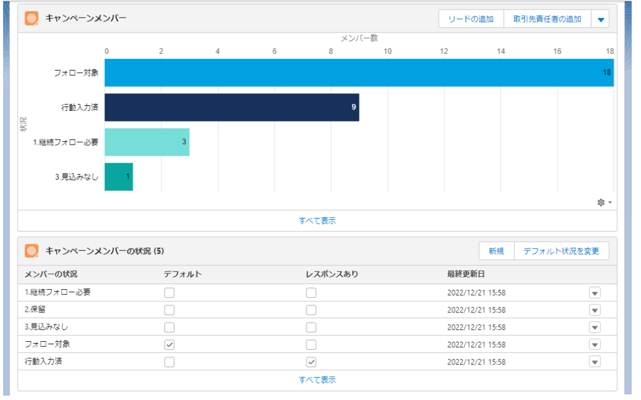Click the リードの追加 button
641x400 pixels.
pyautogui.click(x=471, y=19)
